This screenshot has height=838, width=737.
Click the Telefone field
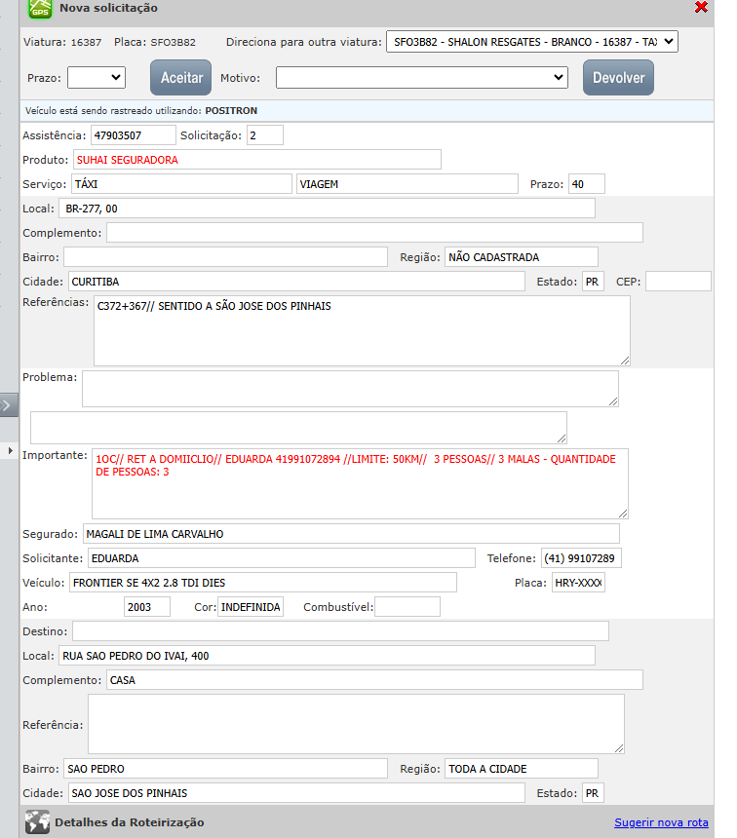point(581,559)
